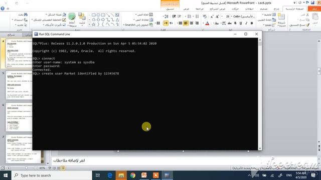Click the Cut scissors icon
The height and width of the screenshot is (180, 321).
(305, 14)
